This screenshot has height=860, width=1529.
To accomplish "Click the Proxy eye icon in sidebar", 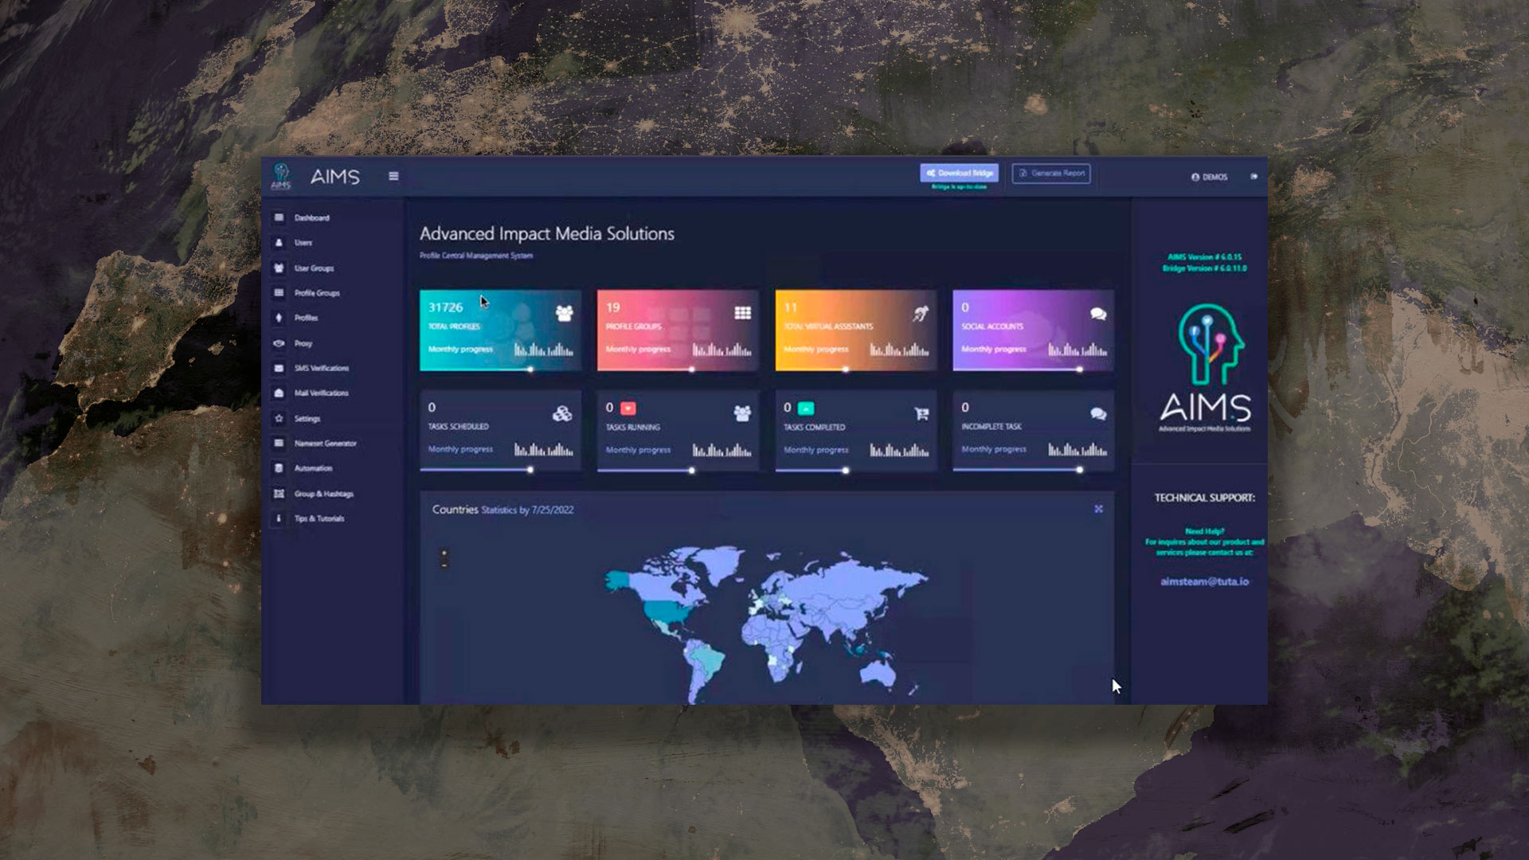I will [279, 343].
